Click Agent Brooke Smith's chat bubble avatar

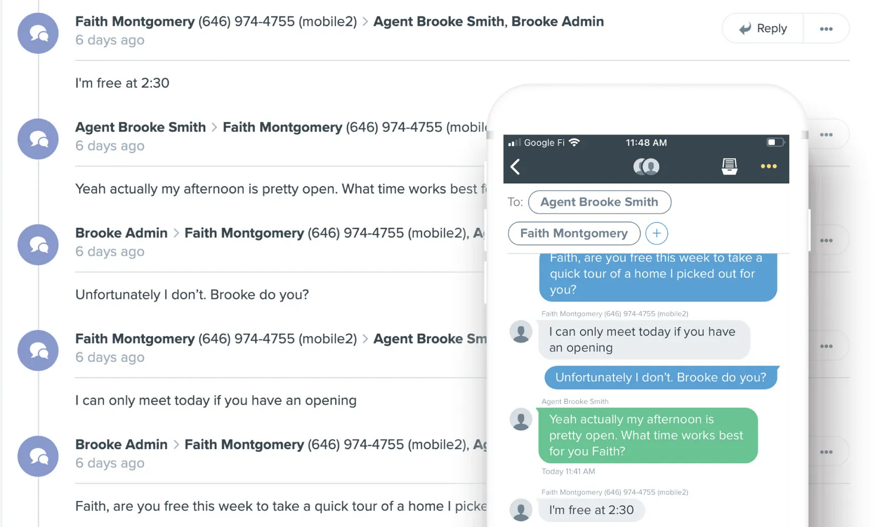pos(38,139)
